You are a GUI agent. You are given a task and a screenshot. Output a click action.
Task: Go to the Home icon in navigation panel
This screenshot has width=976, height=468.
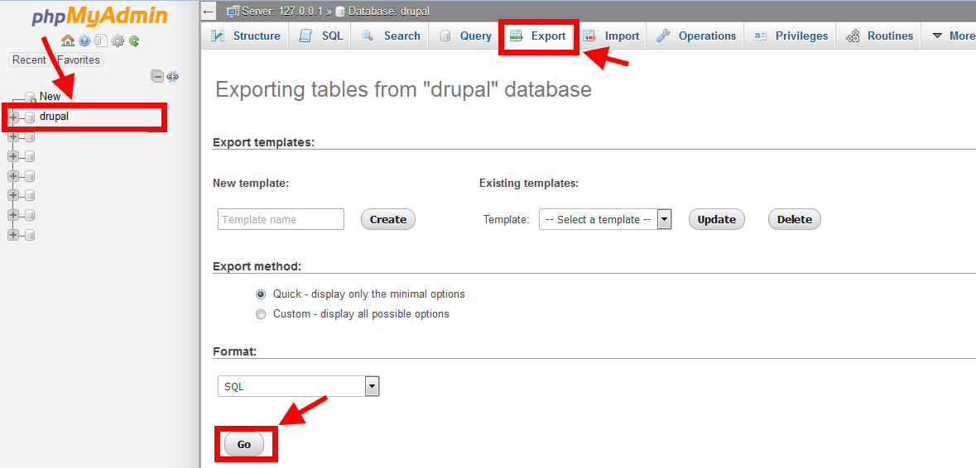[68, 41]
